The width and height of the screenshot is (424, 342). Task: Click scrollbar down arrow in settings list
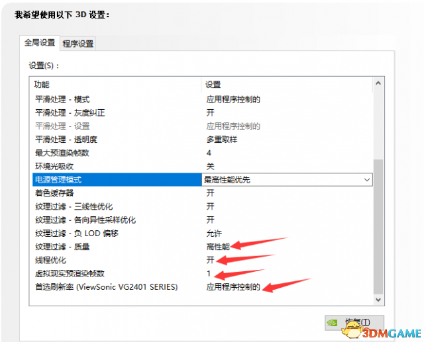tap(378, 300)
